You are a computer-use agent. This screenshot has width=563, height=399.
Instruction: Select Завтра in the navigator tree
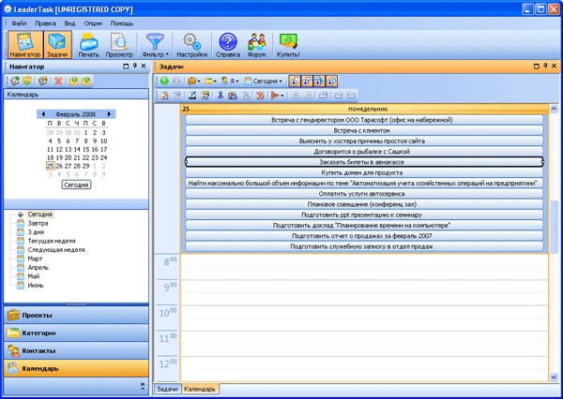point(38,223)
